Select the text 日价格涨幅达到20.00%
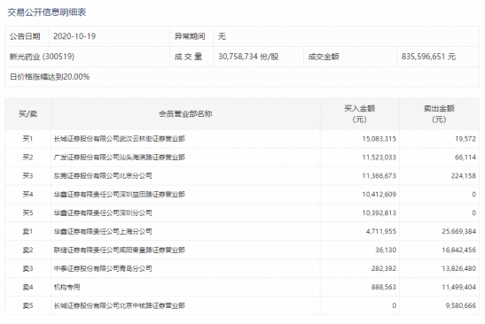 [50, 77]
